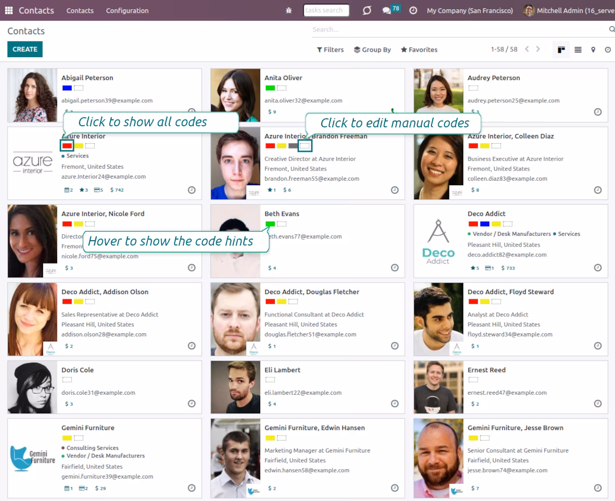
Task: Click the $ 742 sales figure on Azure Interior
Action: pos(117,190)
